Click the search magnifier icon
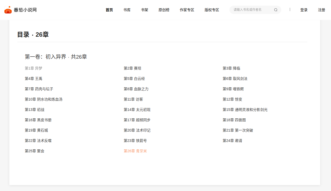The width and height of the screenshot is (331, 191). point(276,10)
